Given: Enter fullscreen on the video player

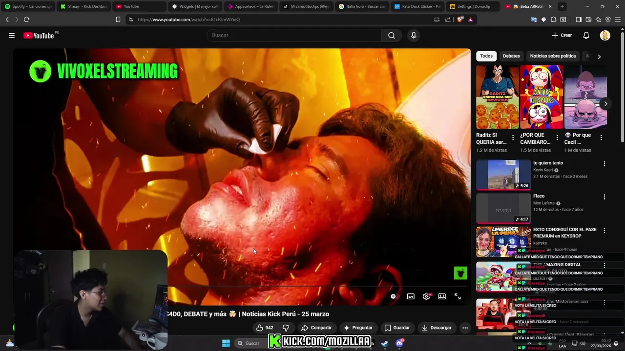Looking at the screenshot, I should pyautogui.click(x=458, y=296).
